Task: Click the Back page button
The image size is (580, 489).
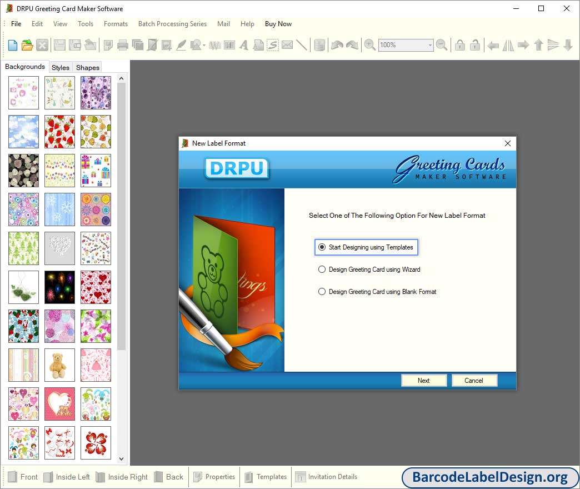Action: click(x=169, y=477)
